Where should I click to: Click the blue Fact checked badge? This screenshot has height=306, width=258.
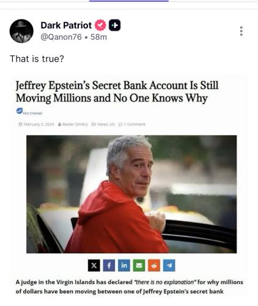[29, 111]
